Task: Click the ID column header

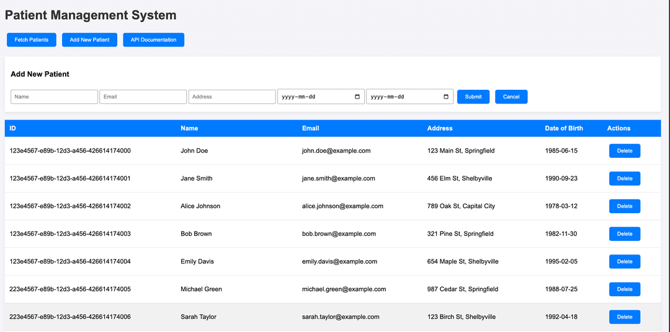Action: point(13,128)
